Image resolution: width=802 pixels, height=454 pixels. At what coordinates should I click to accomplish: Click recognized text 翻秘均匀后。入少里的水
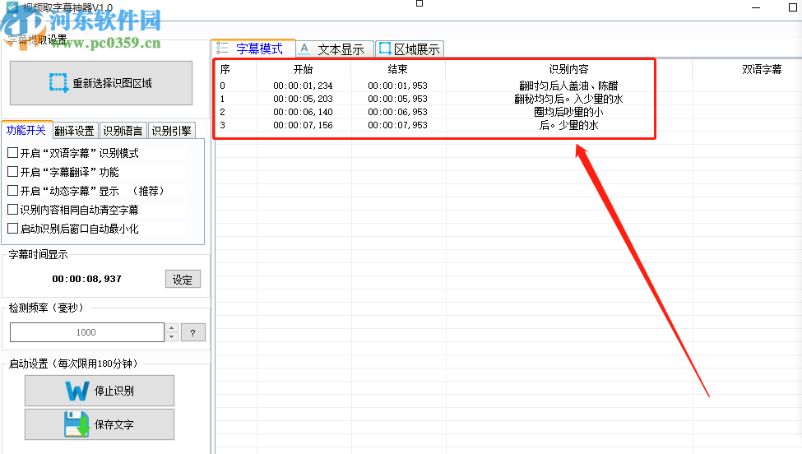[568, 99]
